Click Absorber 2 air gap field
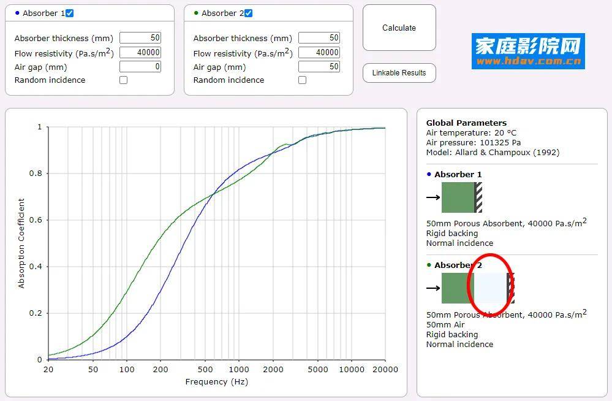This screenshot has width=612, height=401. click(x=319, y=67)
